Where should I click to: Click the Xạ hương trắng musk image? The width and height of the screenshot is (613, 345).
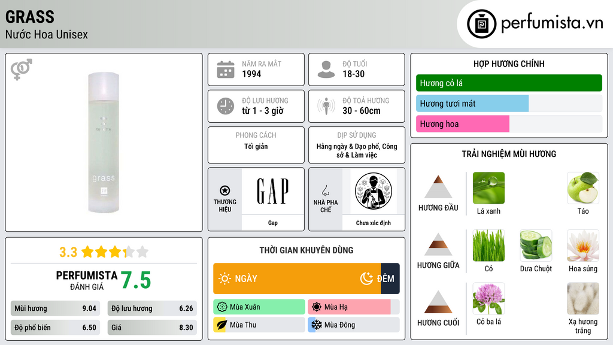(583, 299)
